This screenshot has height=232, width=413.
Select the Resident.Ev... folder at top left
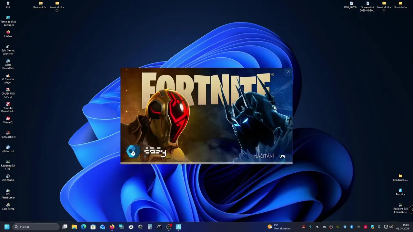click(41, 5)
